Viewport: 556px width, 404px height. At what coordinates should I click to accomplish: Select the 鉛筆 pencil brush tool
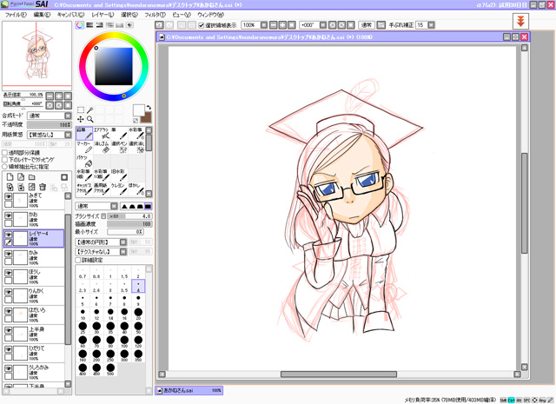tap(84, 134)
